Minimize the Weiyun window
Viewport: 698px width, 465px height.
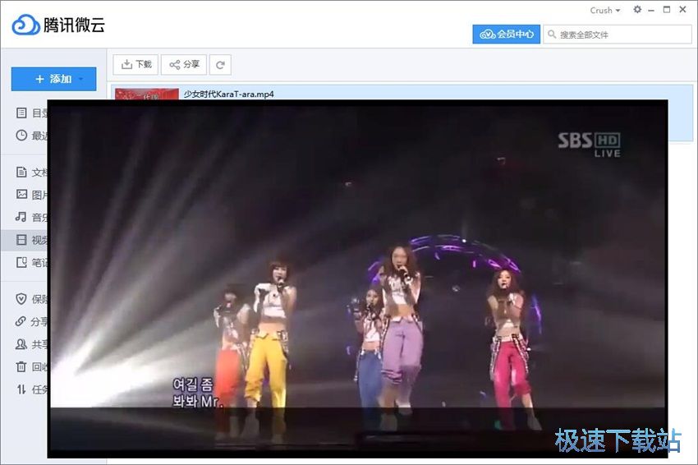651,10
